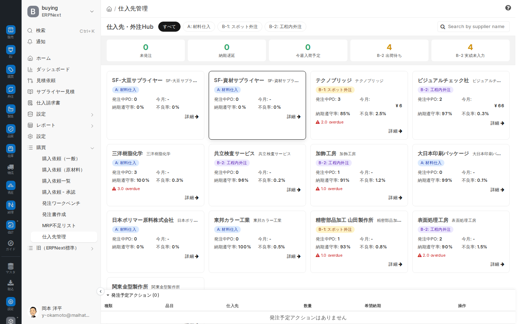Open the 取込 download icon
The height and width of the screenshot is (324, 519).
tap(11, 283)
